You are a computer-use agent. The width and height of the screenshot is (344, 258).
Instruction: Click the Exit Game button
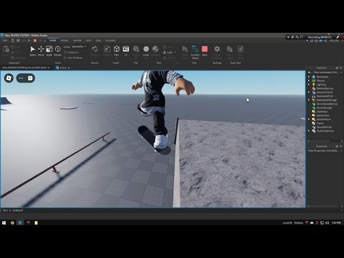[240, 52]
